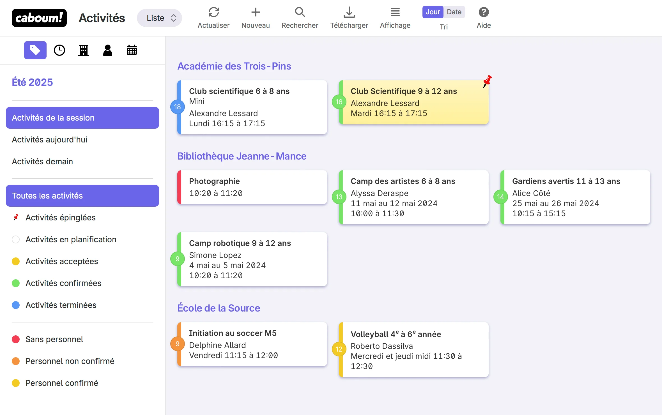The width and height of the screenshot is (662, 415).
Task: Open Académie des Trois-Pins heading link
Action: pyautogui.click(x=234, y=66)
